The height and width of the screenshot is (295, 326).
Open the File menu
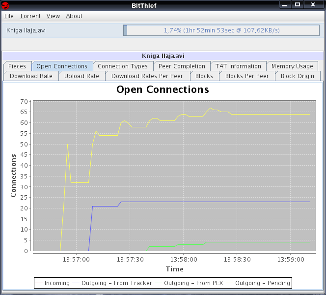(x=9, y=16)
